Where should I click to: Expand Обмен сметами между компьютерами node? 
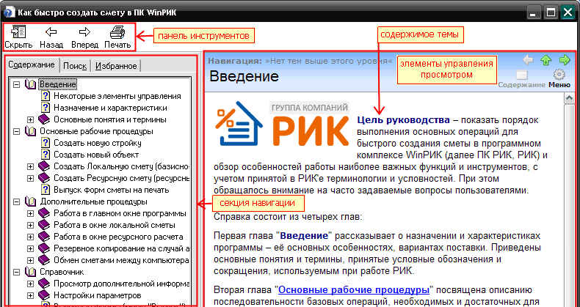pos(30,260)
